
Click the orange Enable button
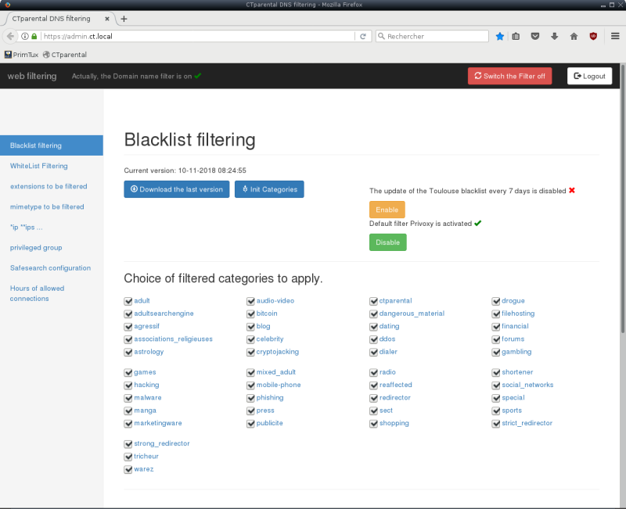pos(387,210)
